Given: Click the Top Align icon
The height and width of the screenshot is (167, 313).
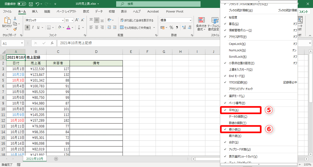Looking at the screenshot, I should [91, 20].
